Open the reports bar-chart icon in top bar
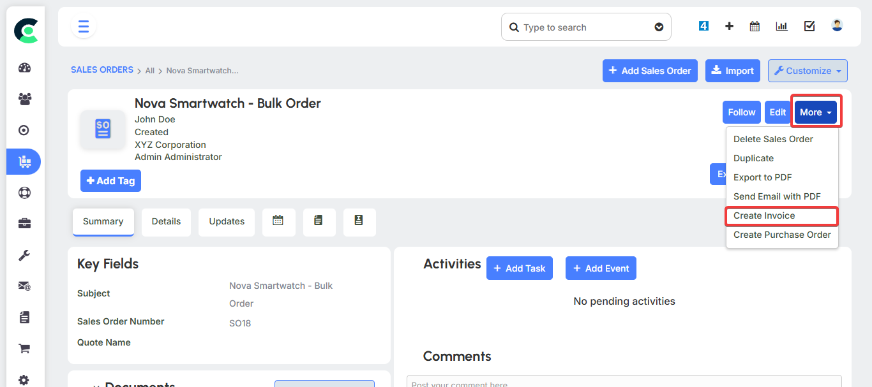This screenshot has width=872, height=387. [781, 26]
